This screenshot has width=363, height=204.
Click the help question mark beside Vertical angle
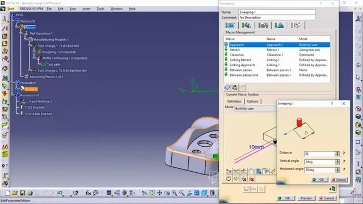[344, 161]
